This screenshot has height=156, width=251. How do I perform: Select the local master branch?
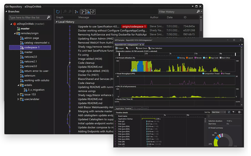pyautogui.click(x=25, y=29)
